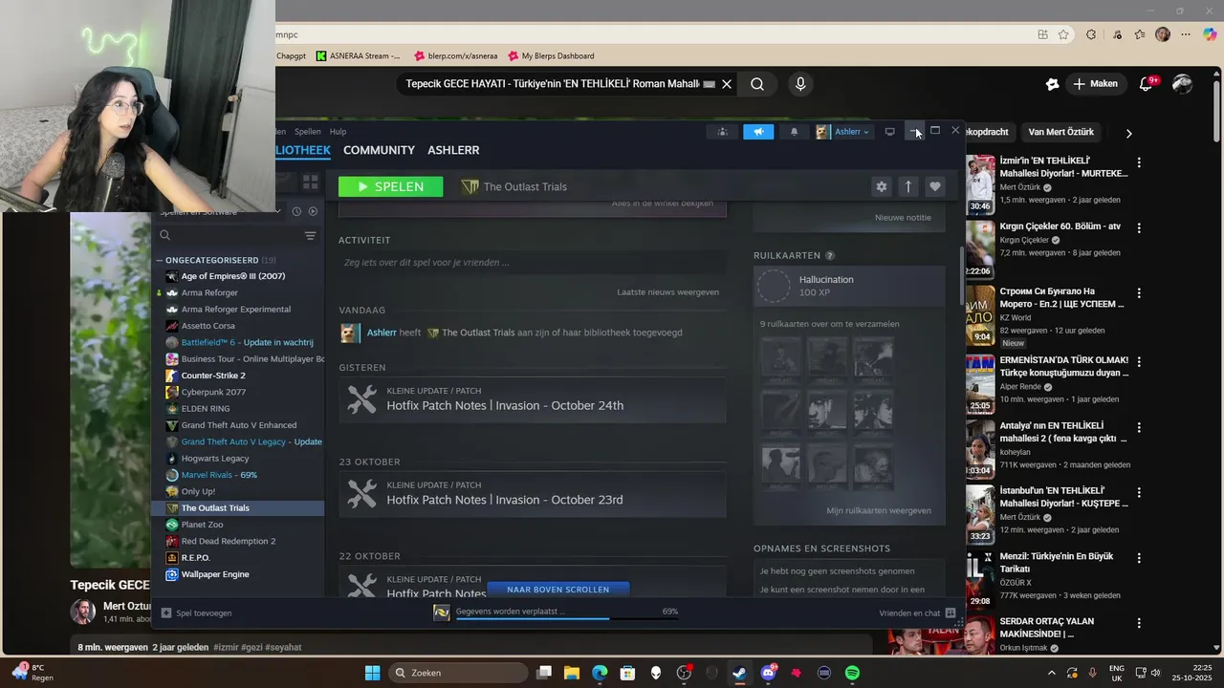This screenshot has height=688, width=1224.
Task: Open advanced filter options icon in library
Action: coord(310,235)
